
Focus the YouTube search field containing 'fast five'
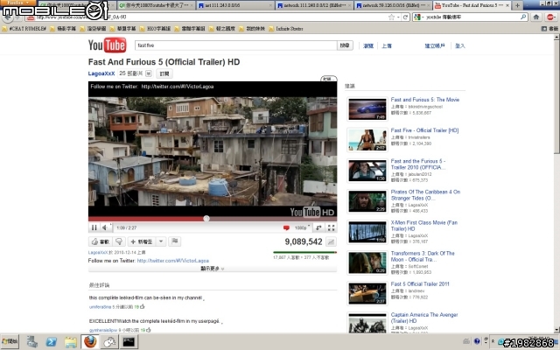pyautogui.click(x=235, y=45)
